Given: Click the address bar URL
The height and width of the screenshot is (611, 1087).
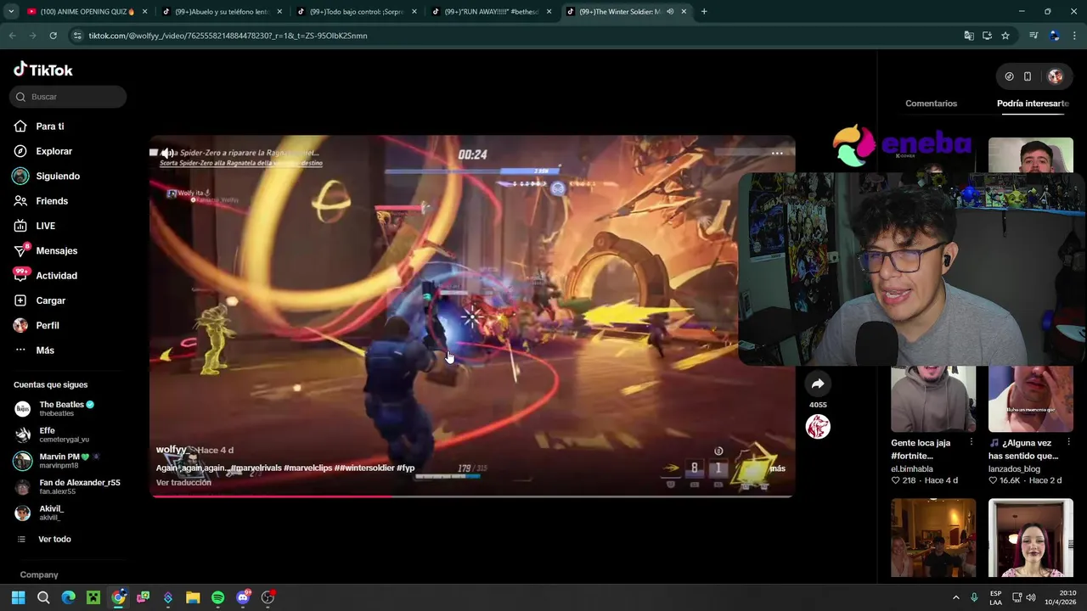Looking at the screenshot, I should pos(228,36).
